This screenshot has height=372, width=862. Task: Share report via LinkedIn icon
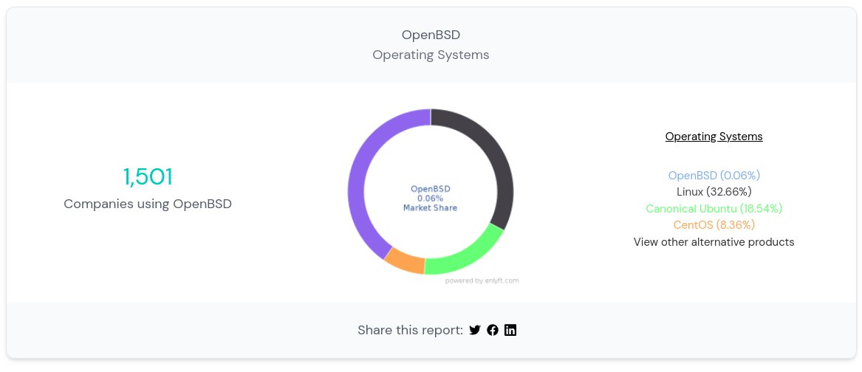510,330
